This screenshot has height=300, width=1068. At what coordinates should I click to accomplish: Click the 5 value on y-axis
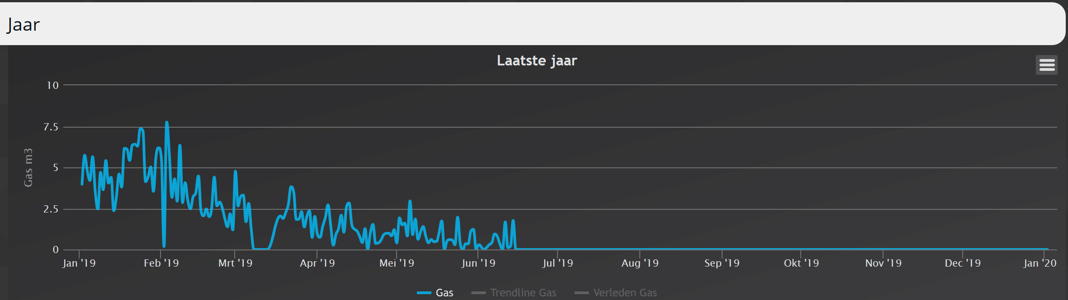click(x=56, y=168)
